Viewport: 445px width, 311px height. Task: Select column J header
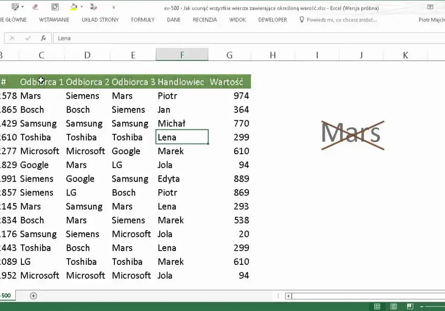click(x=361, y=55)
